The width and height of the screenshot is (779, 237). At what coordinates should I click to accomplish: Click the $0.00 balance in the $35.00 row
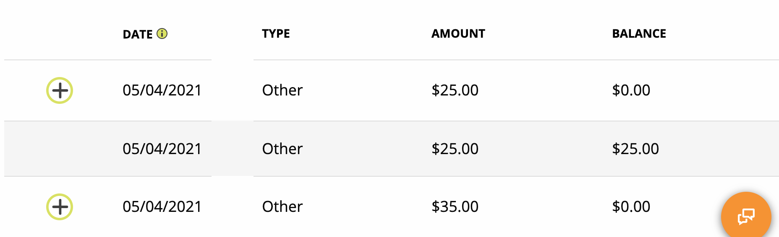pyautogui.click(x=631, y=207)
